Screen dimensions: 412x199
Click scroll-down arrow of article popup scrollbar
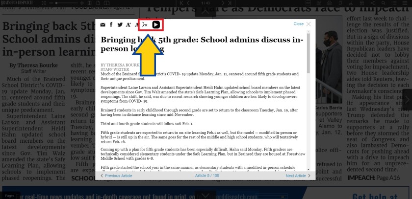(x=308, y=170)
